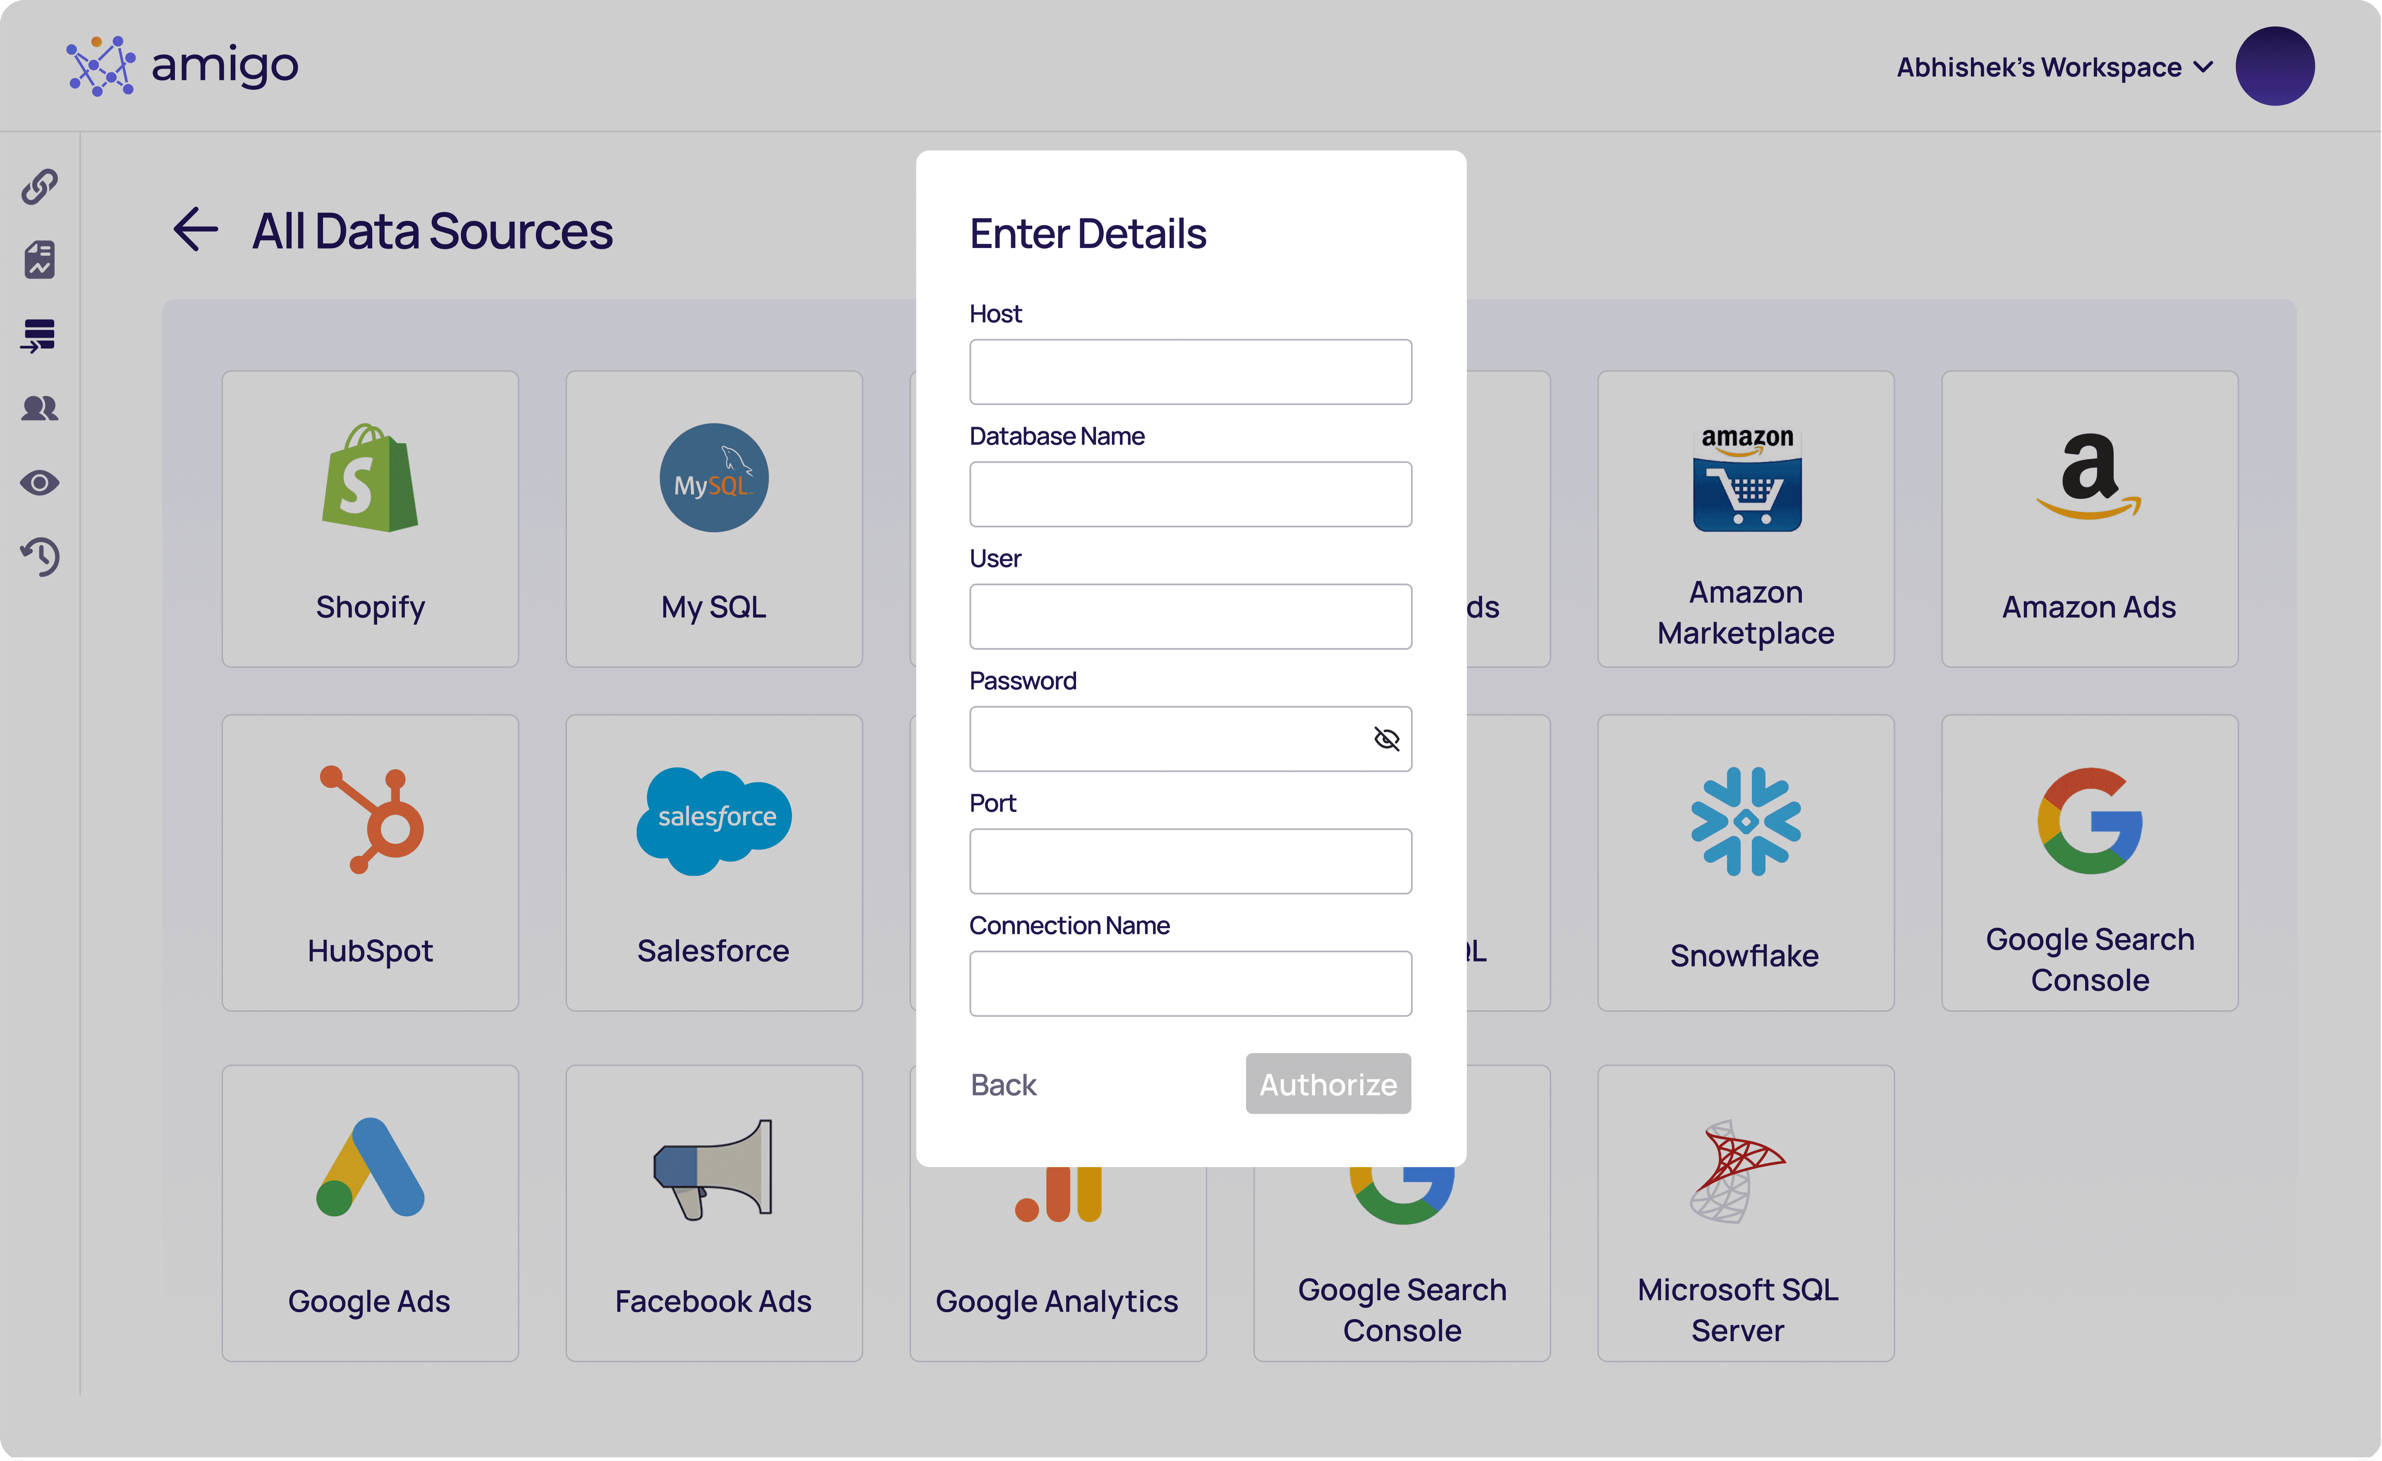
Task: Select the Microsoft SQL Server data source
Action: click(x=1746, y=1215)
